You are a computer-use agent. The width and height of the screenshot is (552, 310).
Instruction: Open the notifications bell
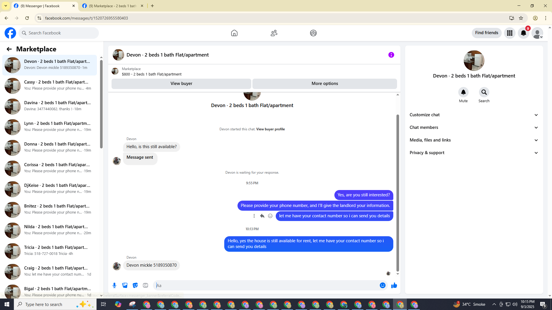click(524, 33)
